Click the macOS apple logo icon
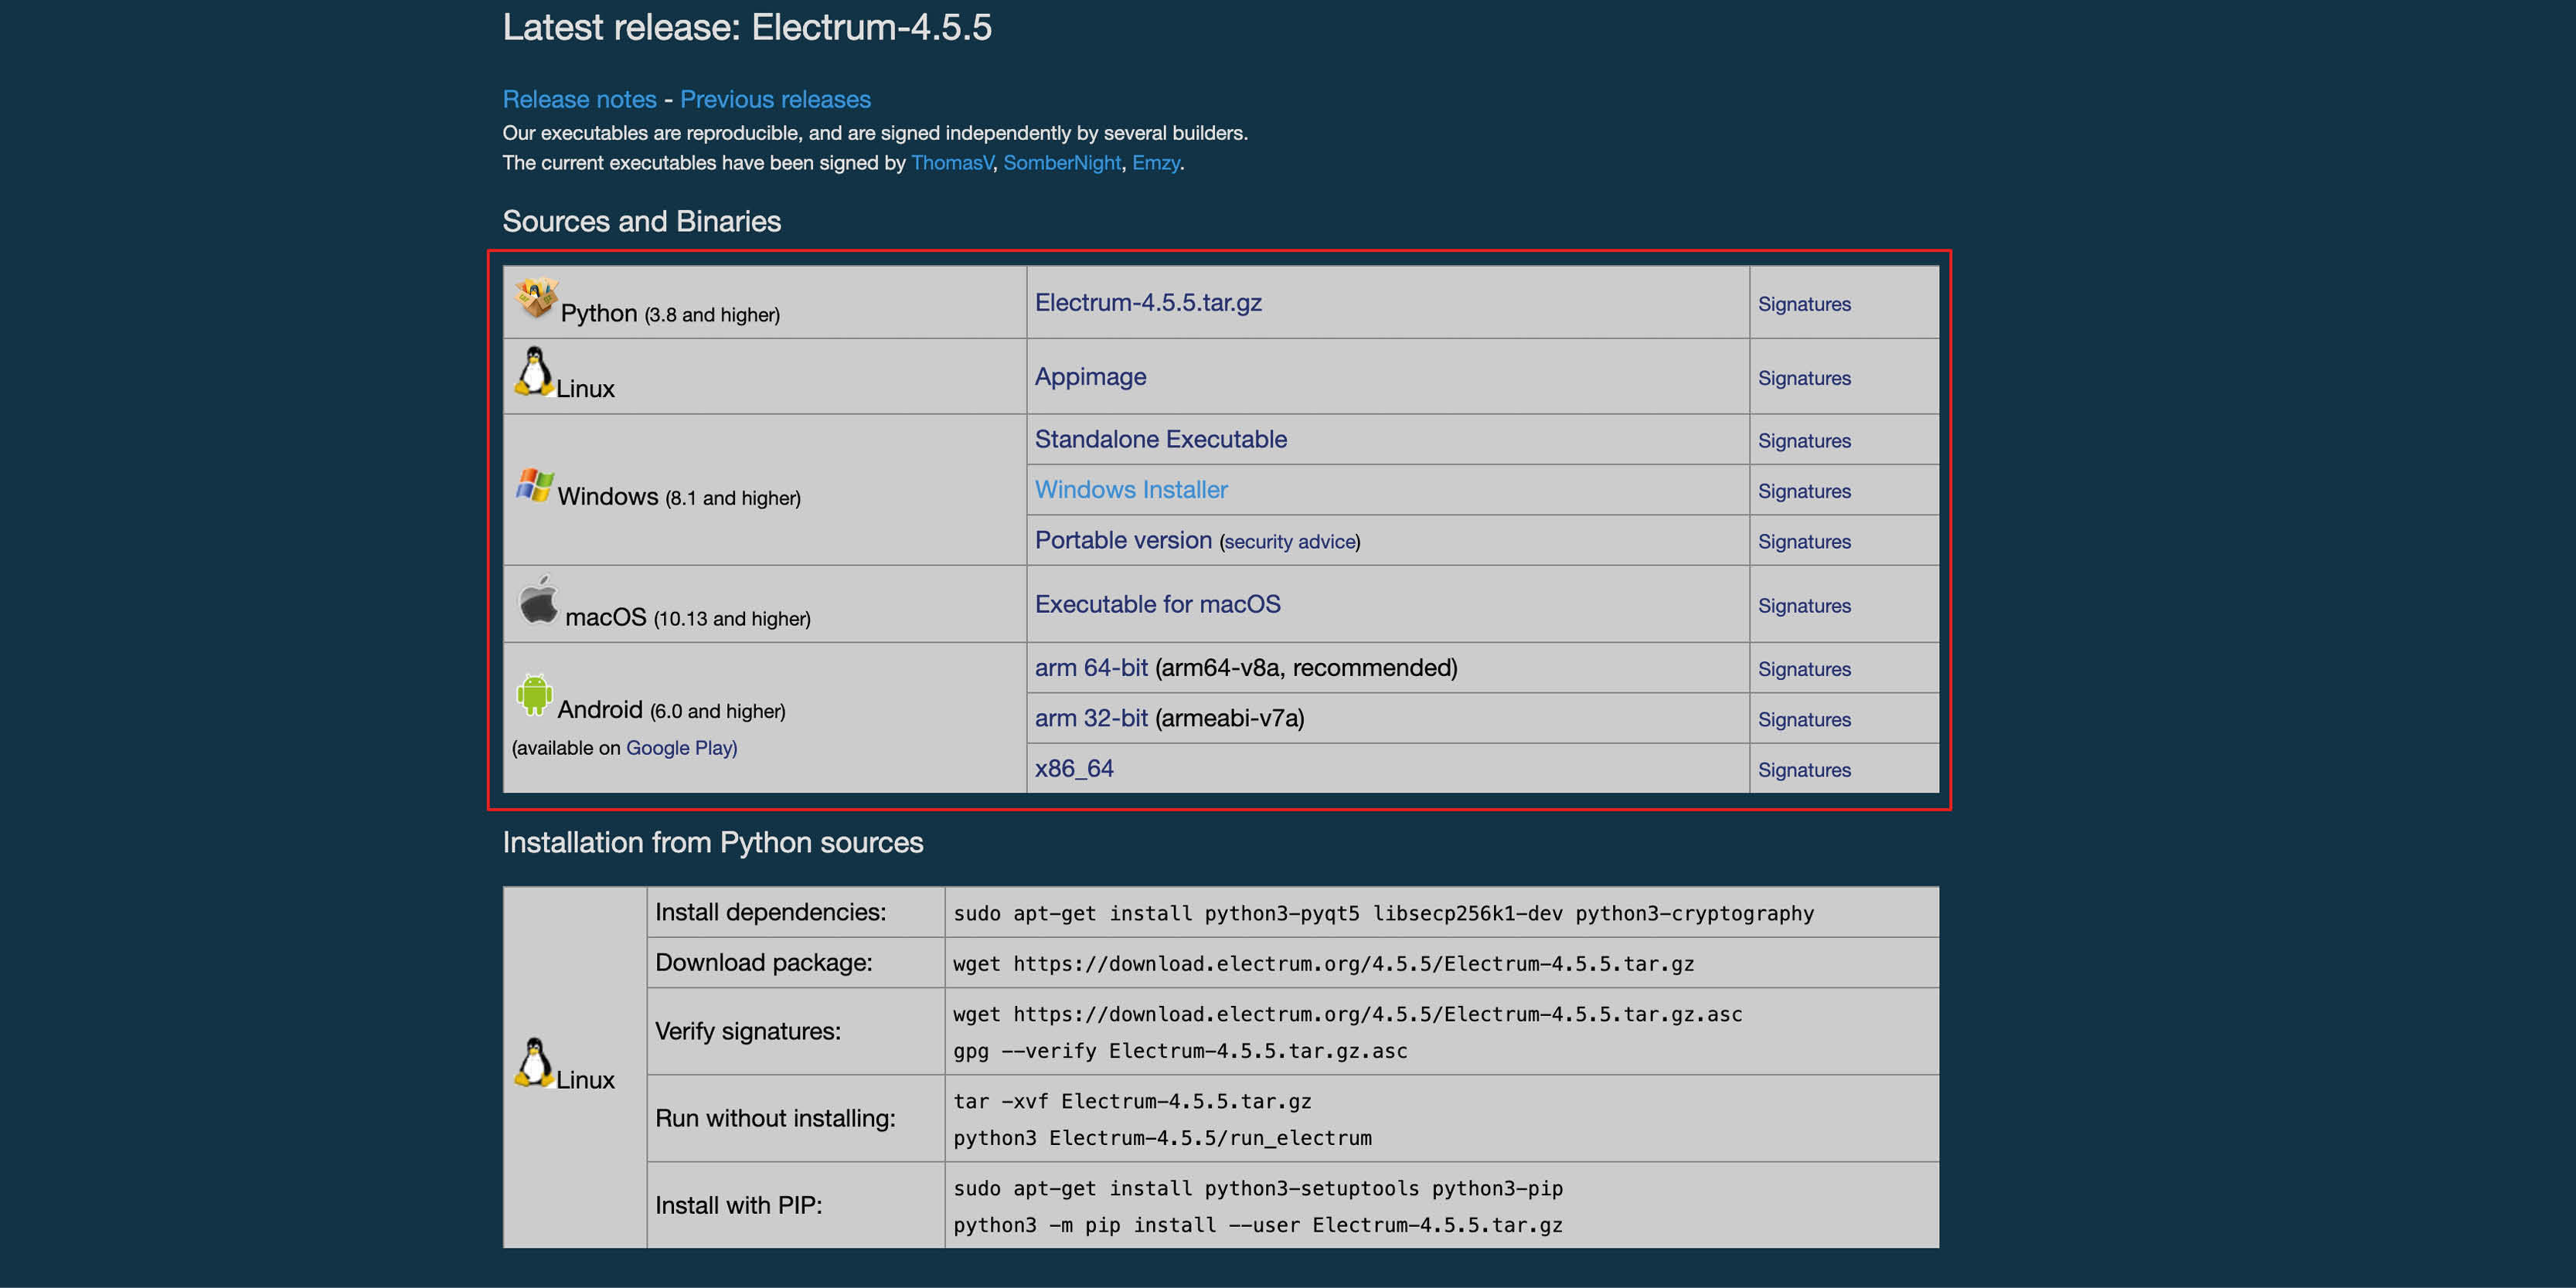 click(538, 600)
